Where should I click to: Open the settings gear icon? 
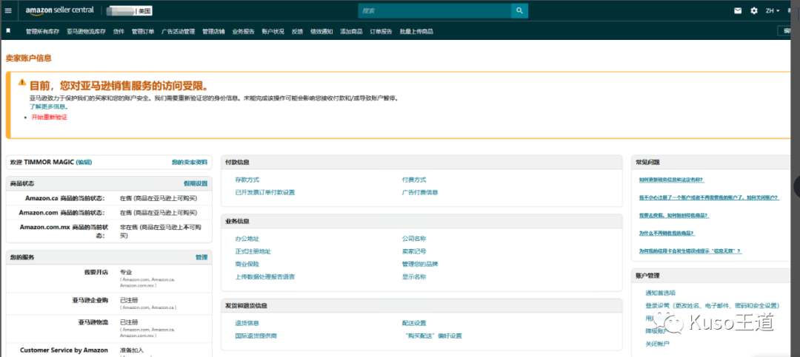coord(754,10)
